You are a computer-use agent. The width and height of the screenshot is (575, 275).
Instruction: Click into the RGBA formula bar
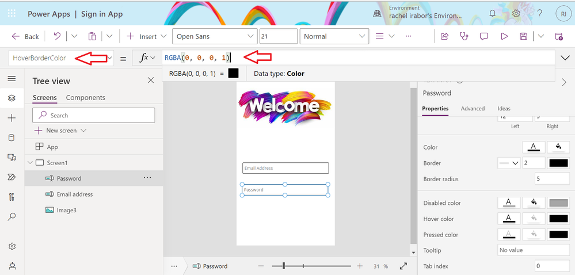[x=358, y=58]
